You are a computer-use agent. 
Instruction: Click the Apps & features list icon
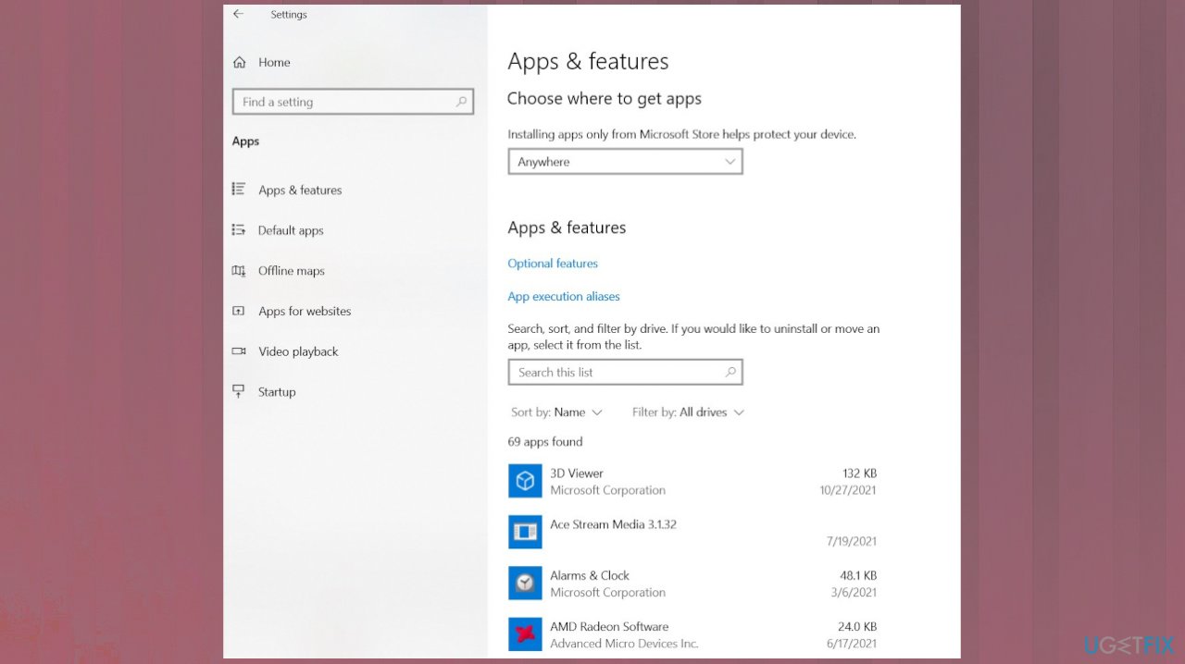[x=240, y=190]
